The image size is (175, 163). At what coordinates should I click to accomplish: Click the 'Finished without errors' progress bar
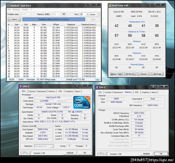tap(54, 20)
